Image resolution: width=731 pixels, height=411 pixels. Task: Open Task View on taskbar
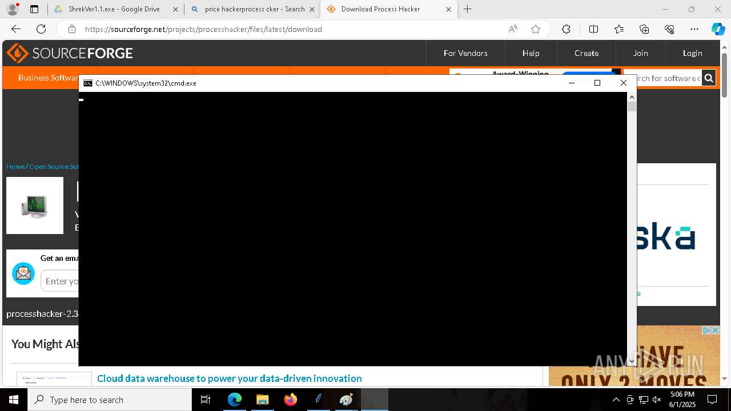(206, 400)
